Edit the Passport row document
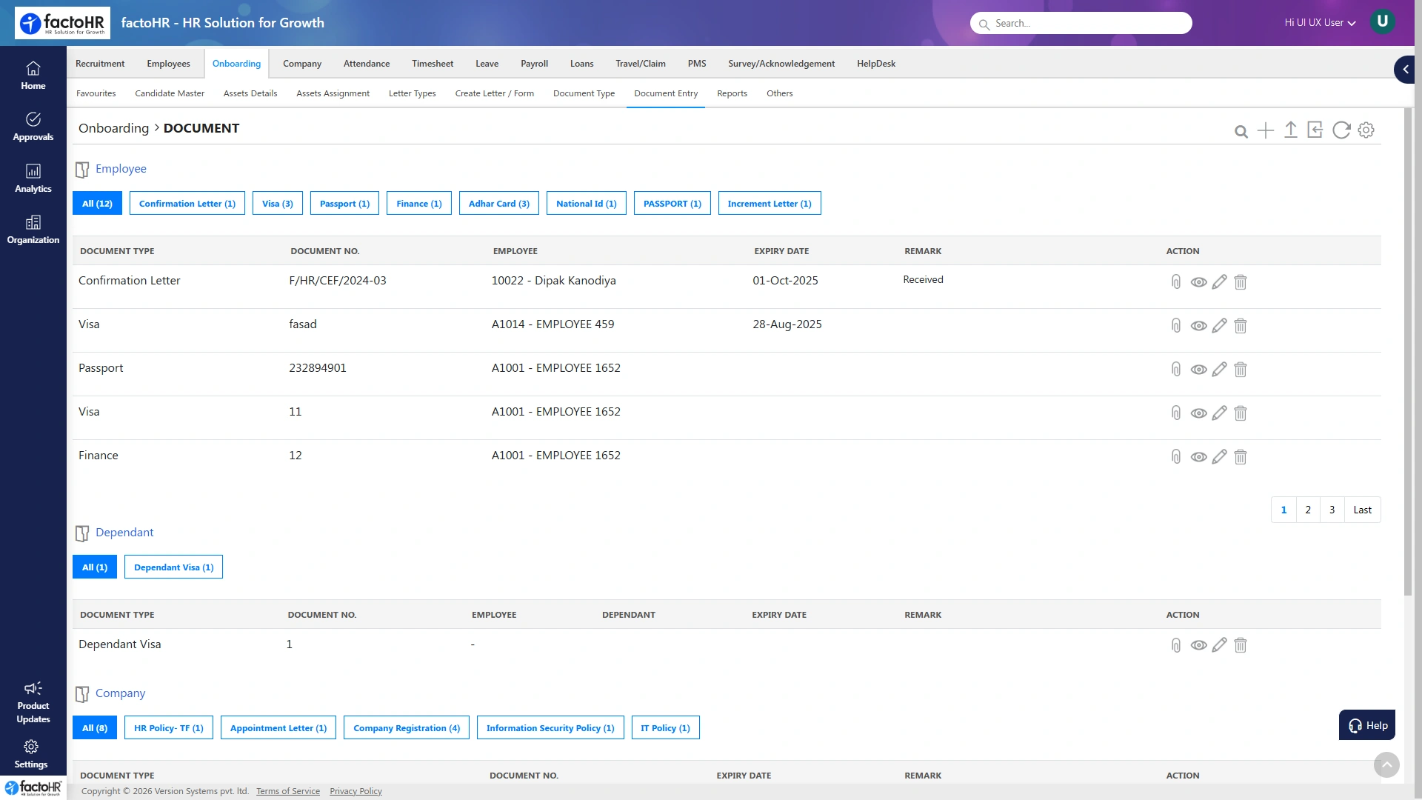Screen dimensions: 1422x800 tap(1220, 369)
